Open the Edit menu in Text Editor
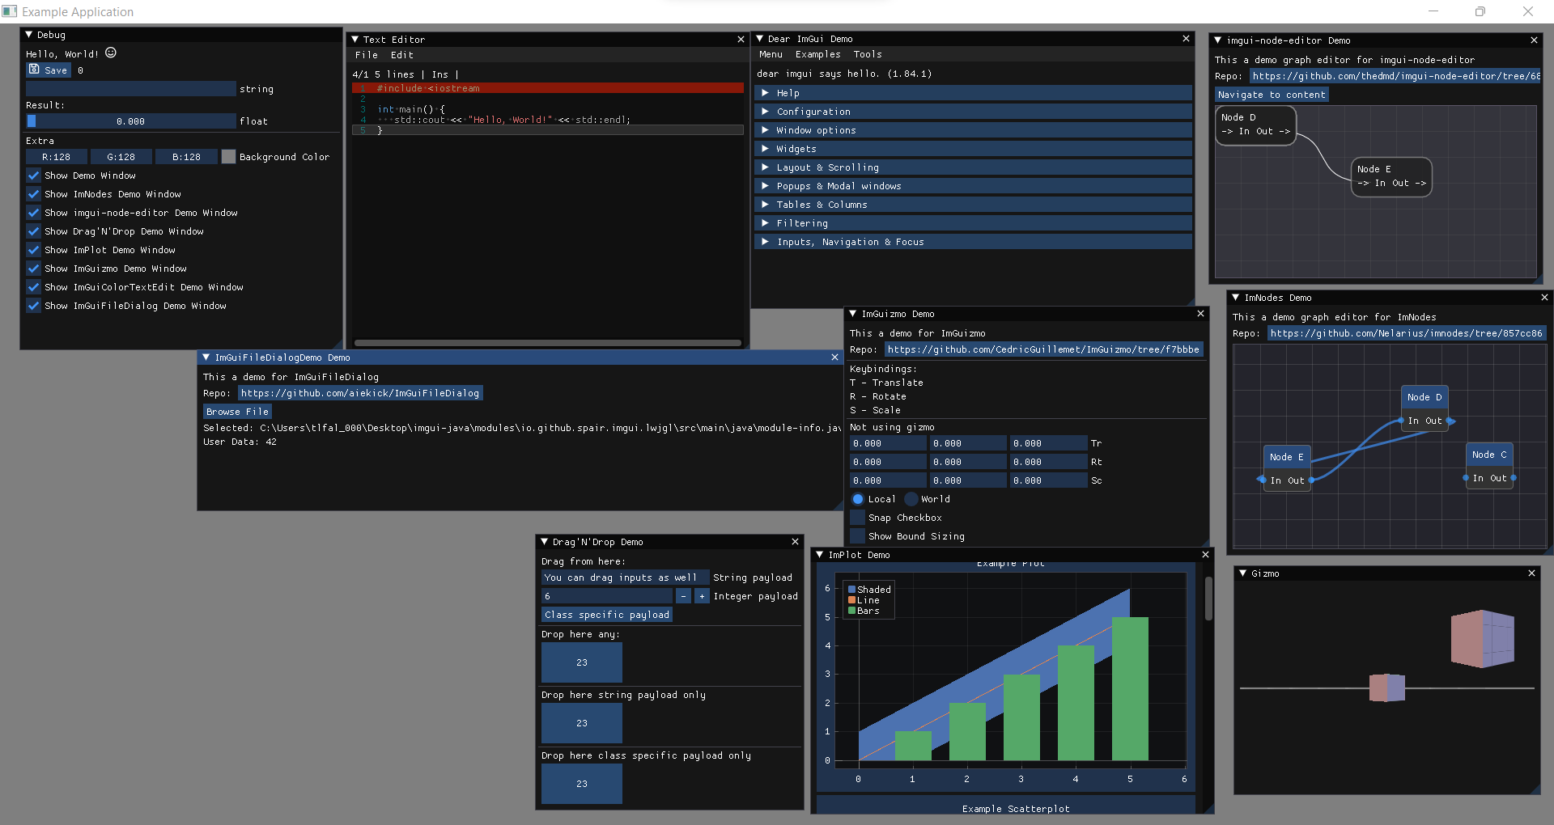Image resolution: width=1554 pixels, height=825 pixels. pos(402,55)
